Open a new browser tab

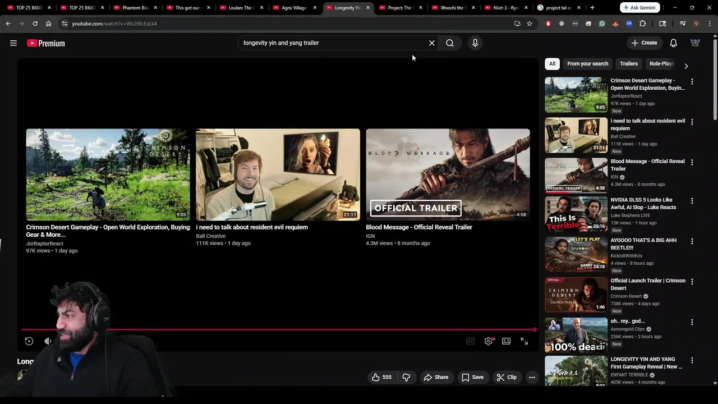point(592,8)
